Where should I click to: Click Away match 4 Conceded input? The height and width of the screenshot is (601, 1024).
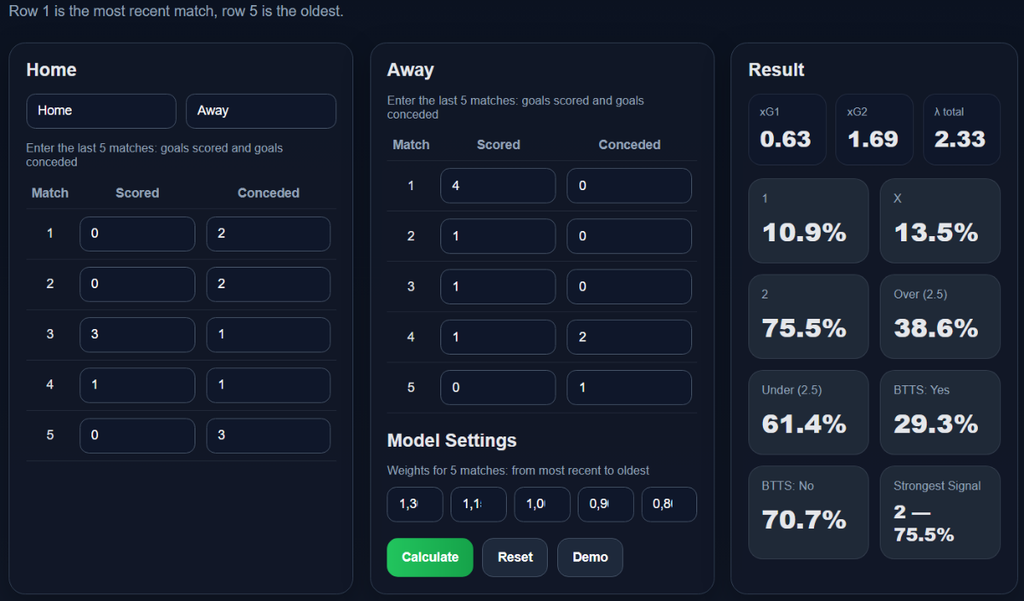click(629, 338)
